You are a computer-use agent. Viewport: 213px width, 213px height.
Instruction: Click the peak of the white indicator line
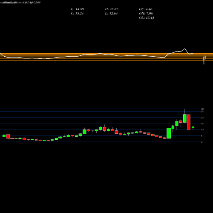click(185, 49)
